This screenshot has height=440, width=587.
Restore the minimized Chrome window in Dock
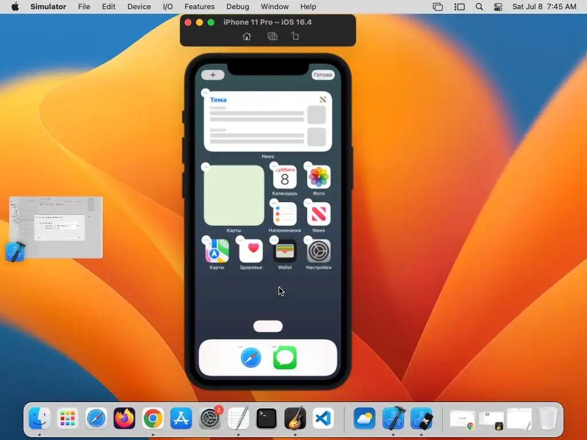pyautogui.click(x=463, y=419)
